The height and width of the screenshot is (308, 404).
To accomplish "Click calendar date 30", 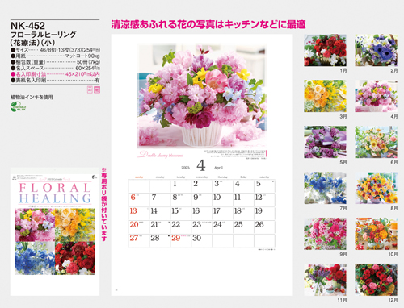I will pyautogui.click(x=196, y=238).
